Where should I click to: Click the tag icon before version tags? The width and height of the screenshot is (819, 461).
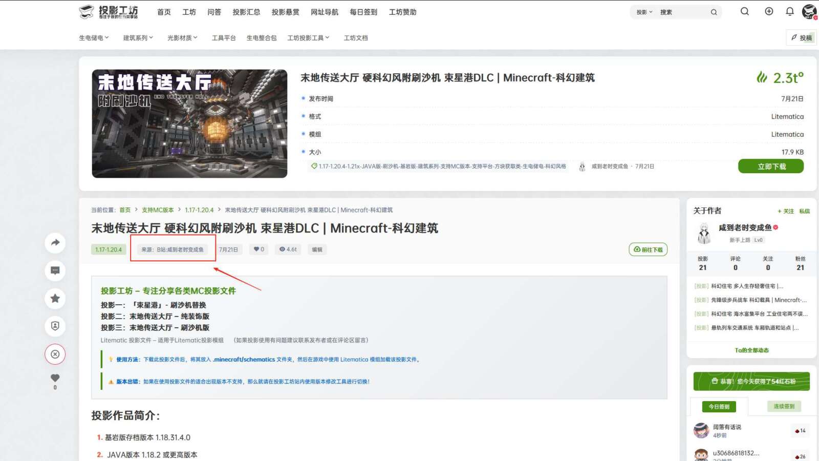pos(314,166)
